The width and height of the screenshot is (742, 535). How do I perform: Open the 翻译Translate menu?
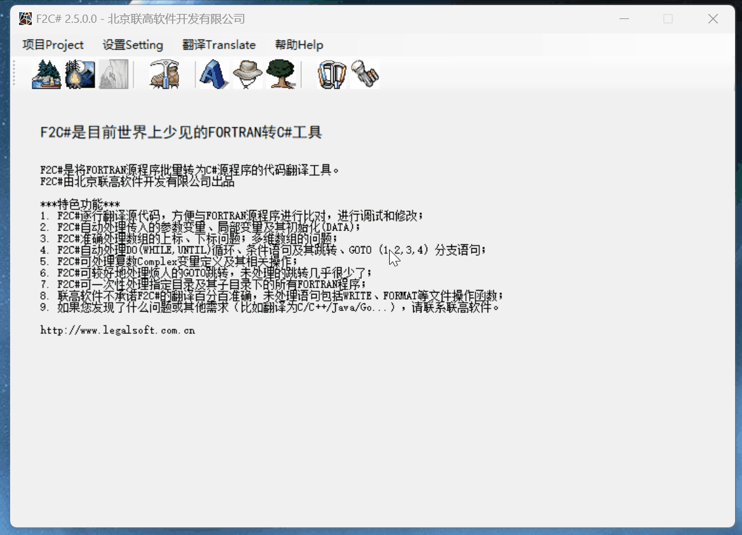tap(219, 45)
